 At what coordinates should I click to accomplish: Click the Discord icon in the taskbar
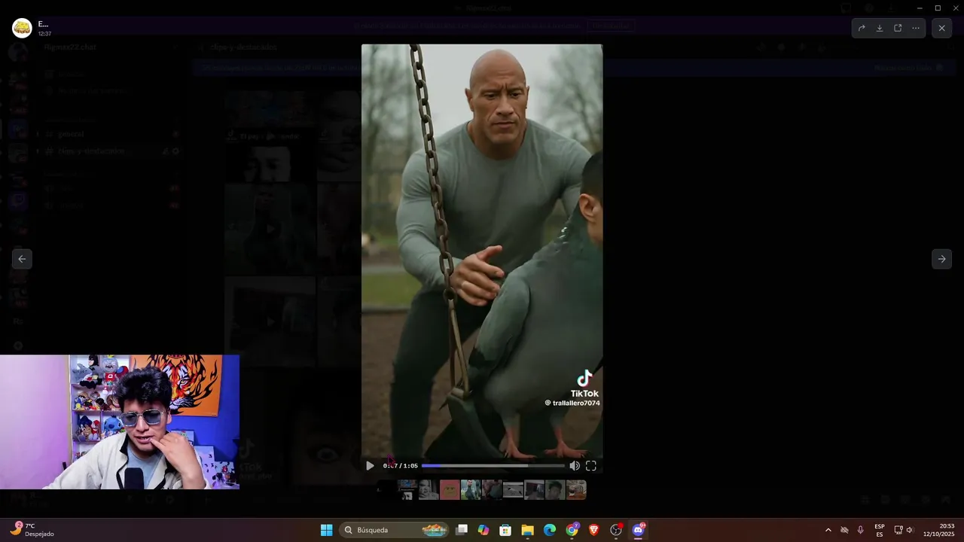click(639, 530)
